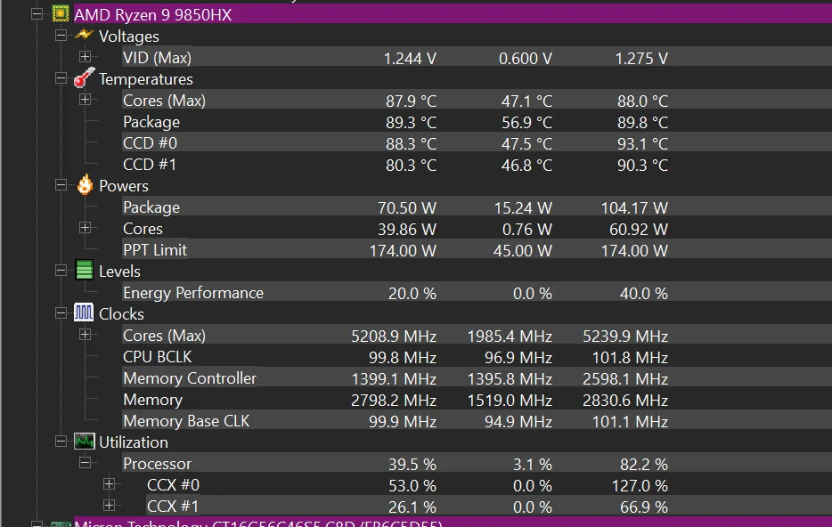Select the Memory clock row label
Image resolution: width=832 pixels, height=527 pixels.
point(153,400)
